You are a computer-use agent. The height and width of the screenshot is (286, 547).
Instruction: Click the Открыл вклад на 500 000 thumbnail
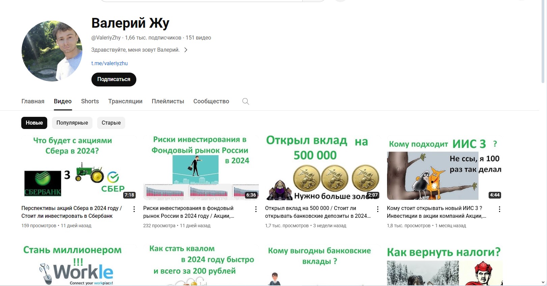click(x=323, y=168)
